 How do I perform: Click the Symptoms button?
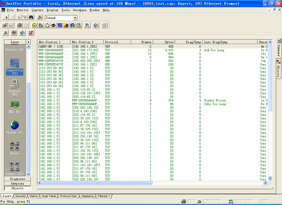[17, 183]
